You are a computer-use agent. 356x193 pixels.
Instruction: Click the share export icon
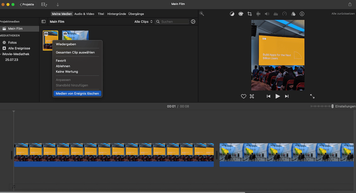pos(350,4)
